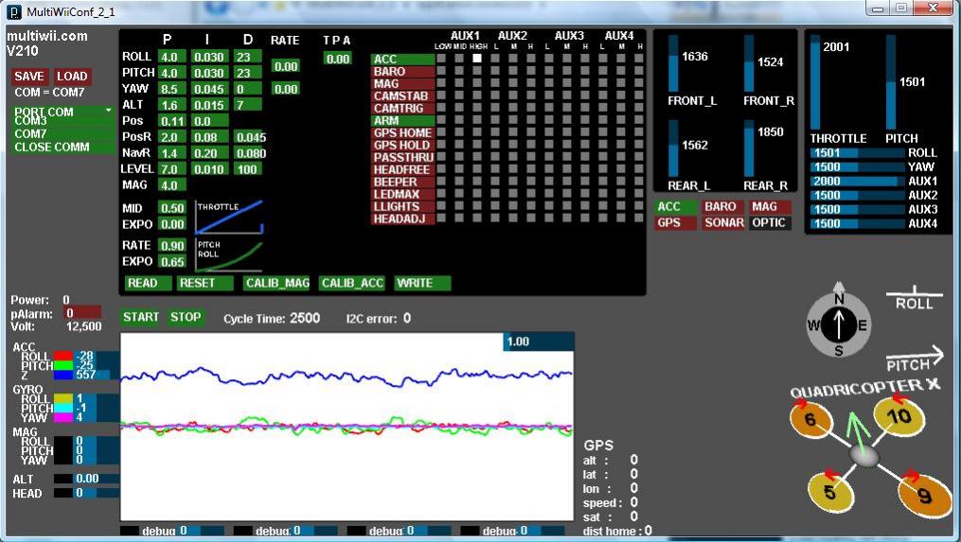Screen dimensions: 961x542
Task: Click the pitch roll expo curve graph
Action: tap(229, 254)
